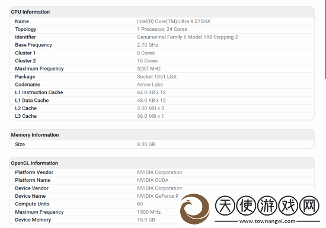This screenshot has width=326, height=228.
Task: Select the 48.0 KB x 12 value
Action: (x=151, y=101)
